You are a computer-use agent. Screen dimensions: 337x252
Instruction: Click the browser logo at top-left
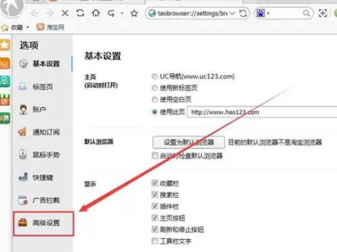tap(12, 7)
